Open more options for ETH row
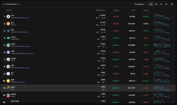Screen dimensions: 177x105 [x=173, y=16]
